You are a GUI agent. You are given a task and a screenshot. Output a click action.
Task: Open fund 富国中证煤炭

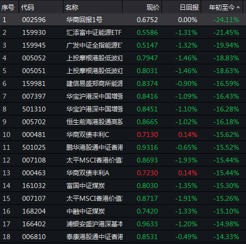(86, 186)
